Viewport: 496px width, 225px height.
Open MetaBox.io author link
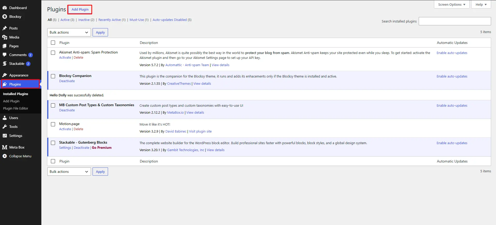pos(175,113)
